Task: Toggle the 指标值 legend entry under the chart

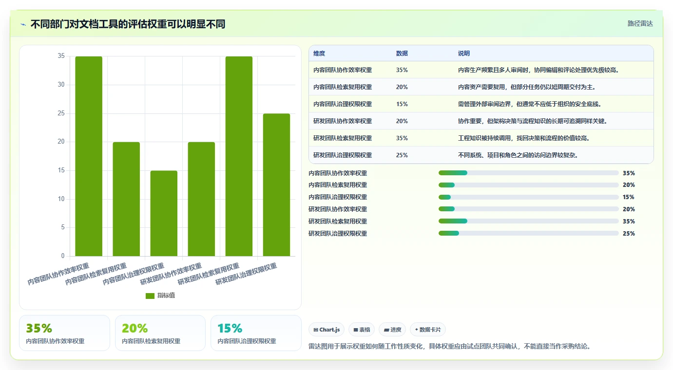Action: tap(160, 296)
